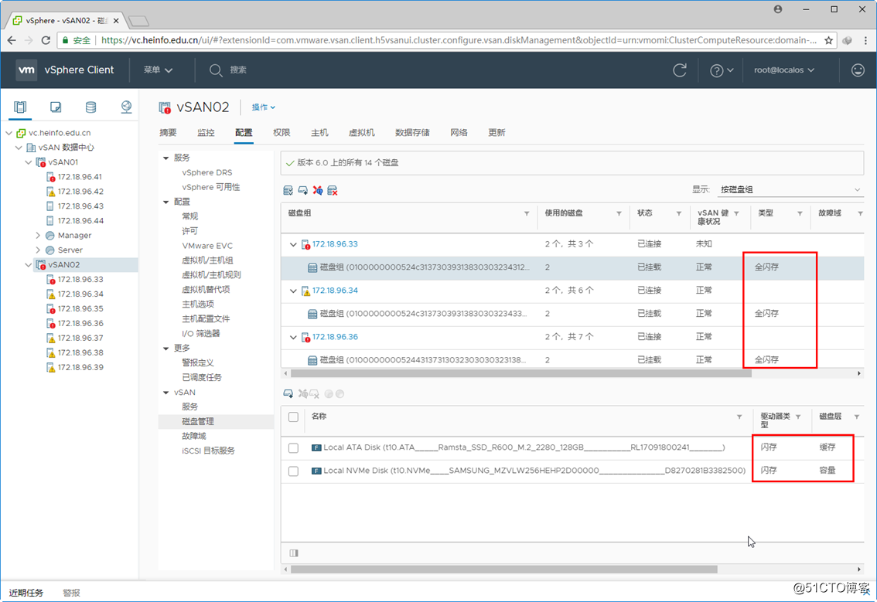
Task: Click disk group filter icon in header
Action: [x=527, y=213]
